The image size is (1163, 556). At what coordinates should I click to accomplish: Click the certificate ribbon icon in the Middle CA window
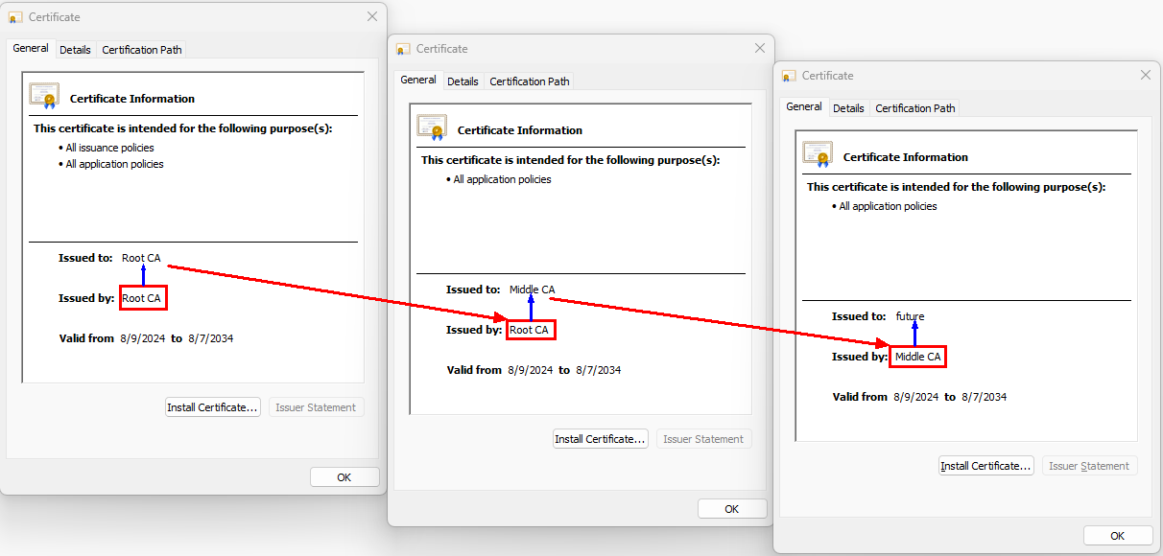pyautogui.click(x=432, y=127)
